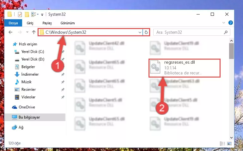Go forward with the right arrow
The image size is (243, 151).
coord(20,32)
